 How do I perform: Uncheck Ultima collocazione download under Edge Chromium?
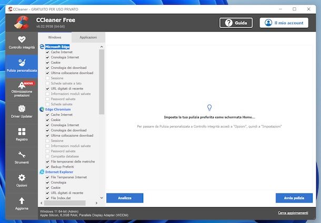47,136
